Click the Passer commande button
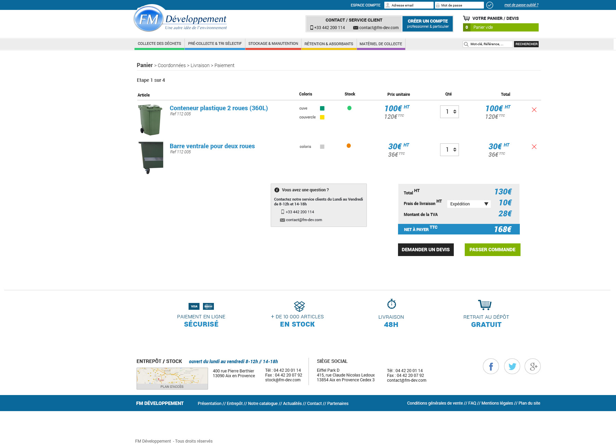The width and height of the screenshot is (616, 445). coord(492,250)
